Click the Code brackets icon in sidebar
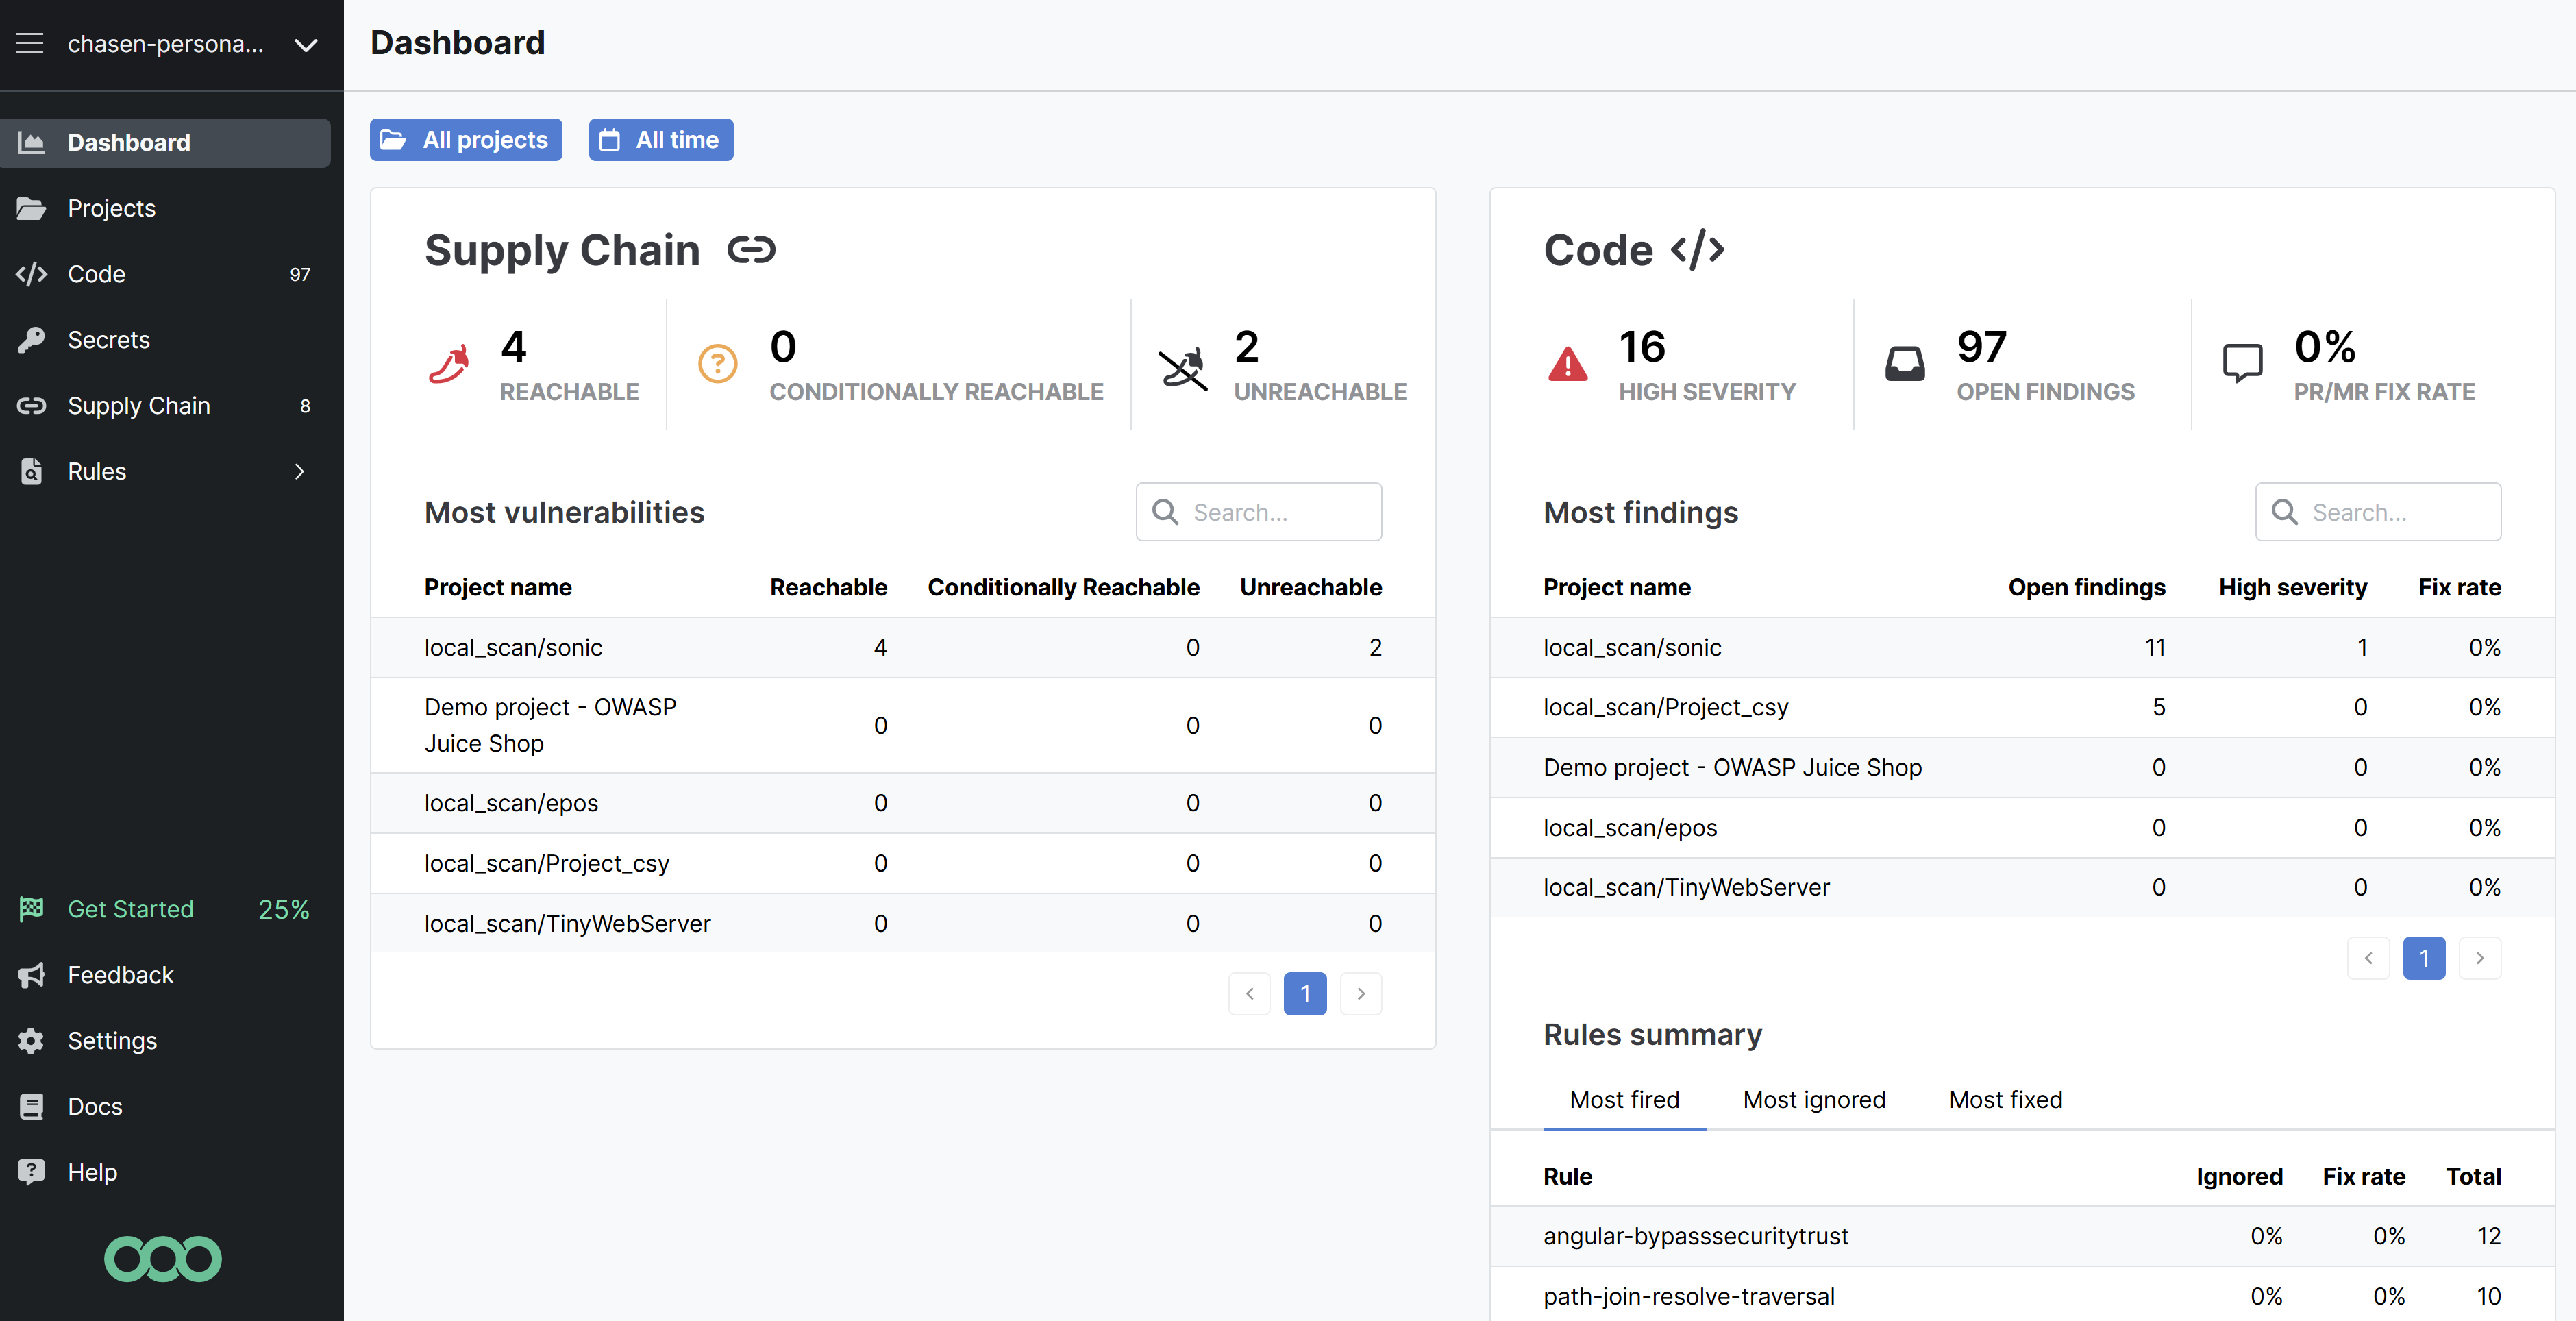 [x=32, y=274]
